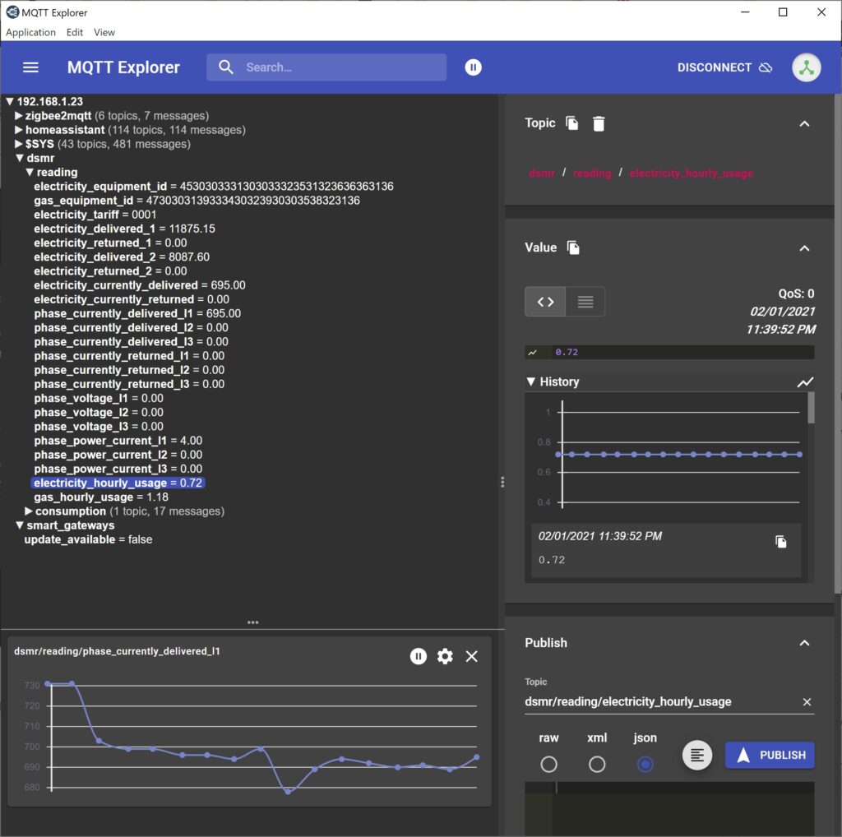Open the View menu
The height and width of the screenshot is (837, 842).
(x=104, y=32)
